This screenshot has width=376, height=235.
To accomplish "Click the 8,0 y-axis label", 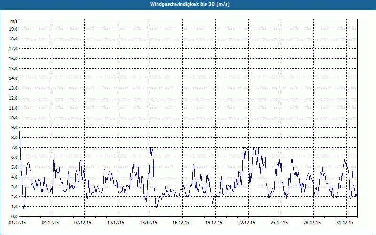I will pyautogui.click(x=14, y=137).
